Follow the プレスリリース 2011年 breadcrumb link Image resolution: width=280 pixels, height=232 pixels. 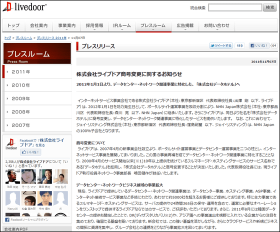(51, 38)
